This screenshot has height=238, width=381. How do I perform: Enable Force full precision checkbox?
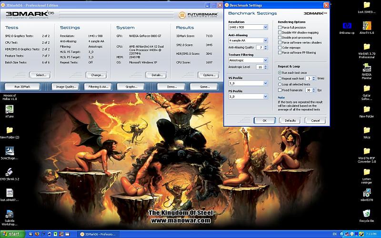click(x=280, y=28)
